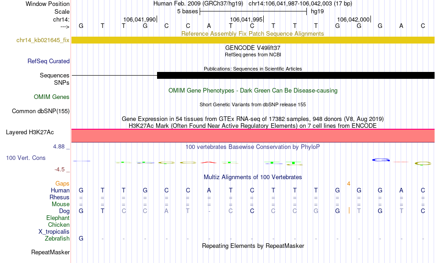Screen dimensions: 435x263
Task: Click Multiz Alignments of 100 Vertebrates title
Action: point(253,177)
